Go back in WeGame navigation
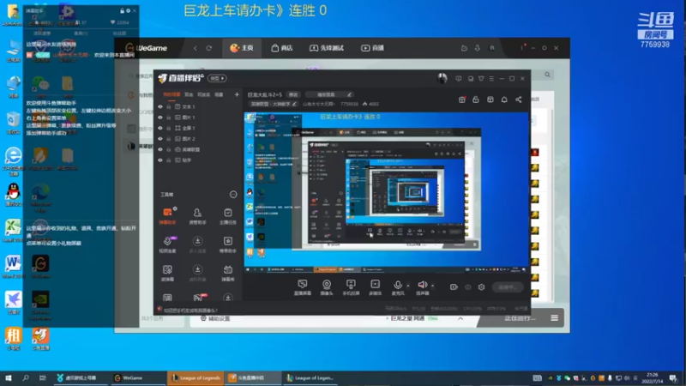The height and width of the screenshot is (386, 686). point(196,48)
